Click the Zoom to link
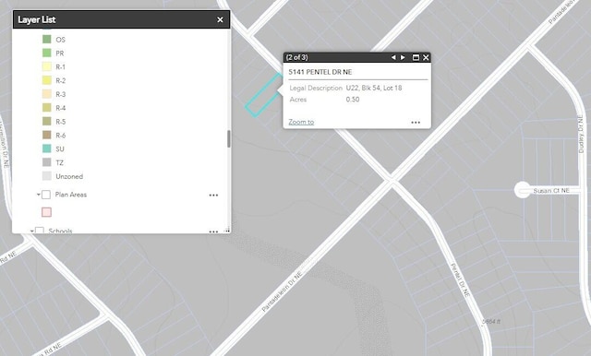The width and height of the screenshot is (591, 356). (301, 122)
